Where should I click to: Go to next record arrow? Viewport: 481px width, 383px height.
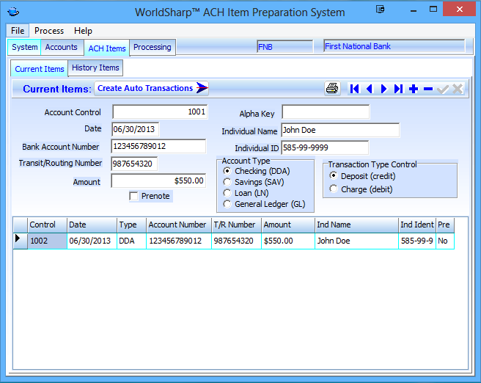[383, 89]
